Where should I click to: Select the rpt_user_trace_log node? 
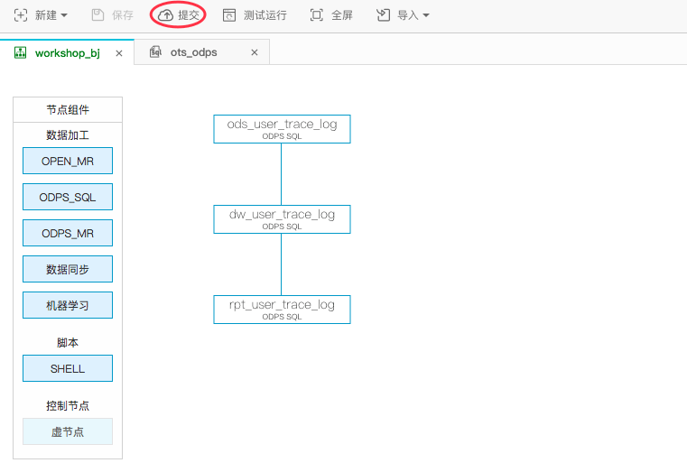pyautogui.click(x=282, y=310)
